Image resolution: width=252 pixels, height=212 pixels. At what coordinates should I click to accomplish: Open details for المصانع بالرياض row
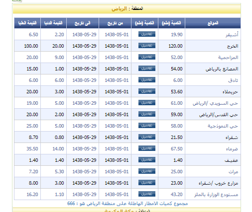pyautogui.click(x=147, y=69)
